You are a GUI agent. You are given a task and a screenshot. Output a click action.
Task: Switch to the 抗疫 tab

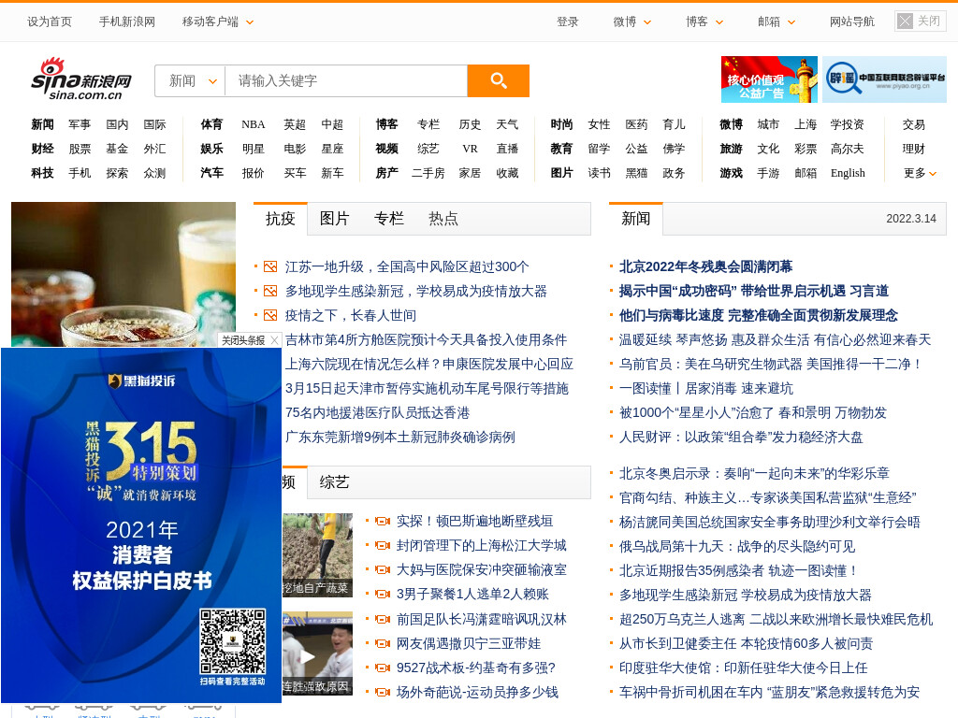point(281,219)
